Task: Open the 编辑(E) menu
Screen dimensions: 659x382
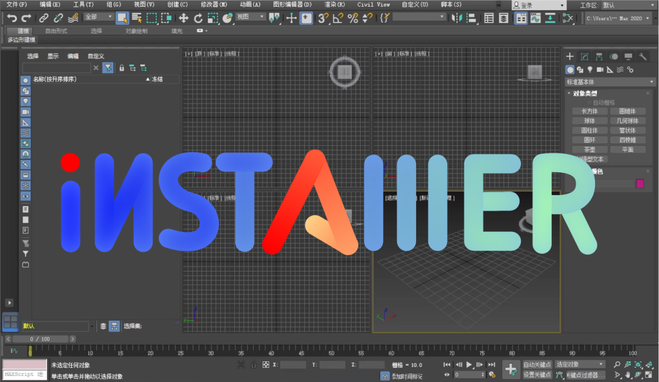Action: [x=50, y=5]
